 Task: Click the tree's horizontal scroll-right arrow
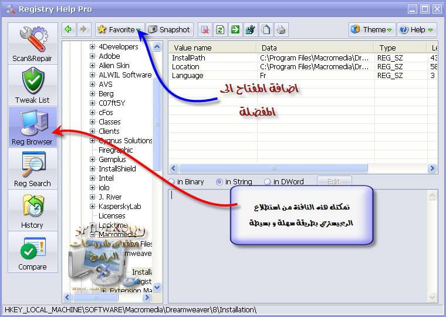(147, 298)
